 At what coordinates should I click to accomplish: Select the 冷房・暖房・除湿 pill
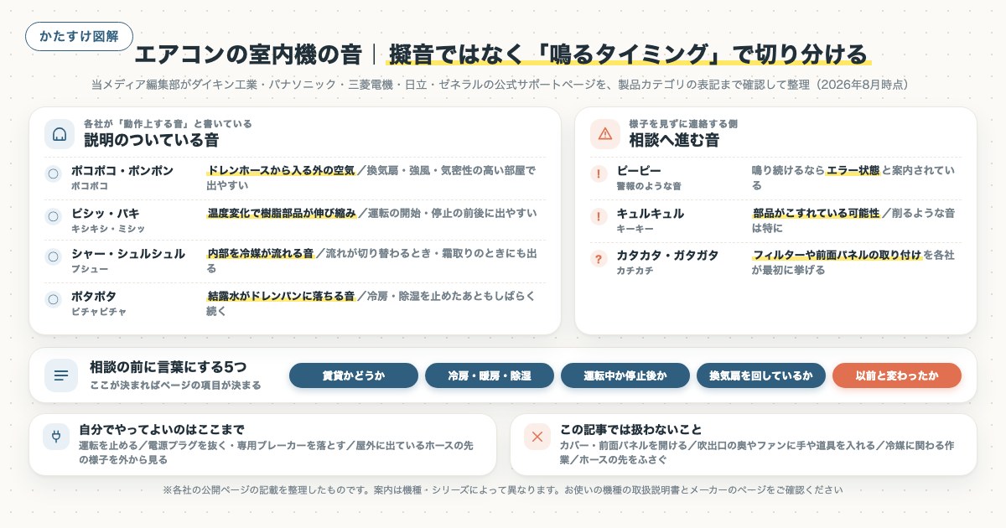tap(490, 375)
